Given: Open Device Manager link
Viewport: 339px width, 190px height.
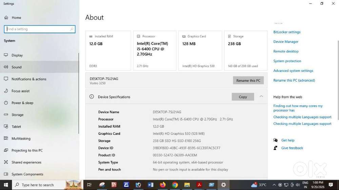Looking at the screenshot, I should 285,42.
